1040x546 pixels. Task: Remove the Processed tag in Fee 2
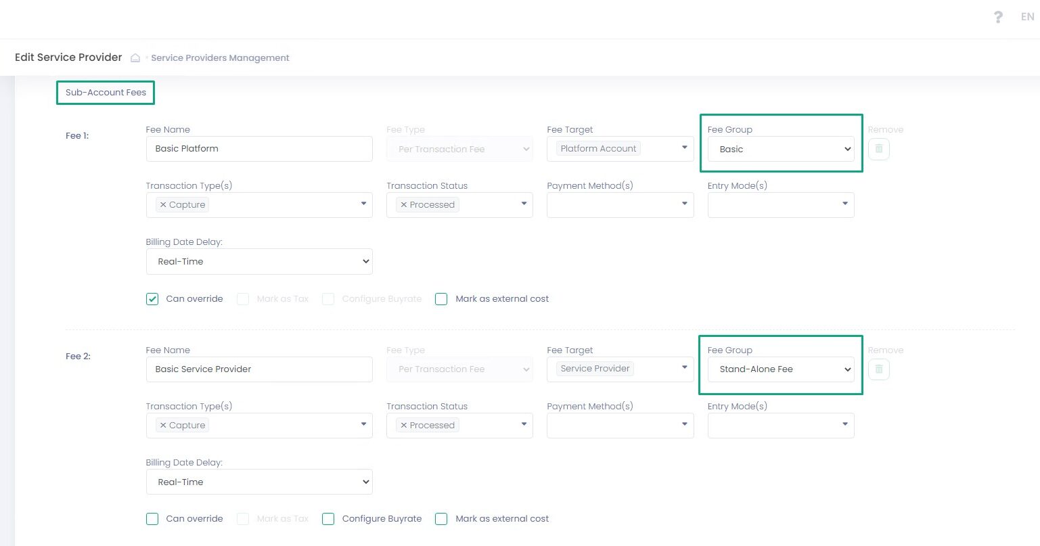tap(404, 426)
